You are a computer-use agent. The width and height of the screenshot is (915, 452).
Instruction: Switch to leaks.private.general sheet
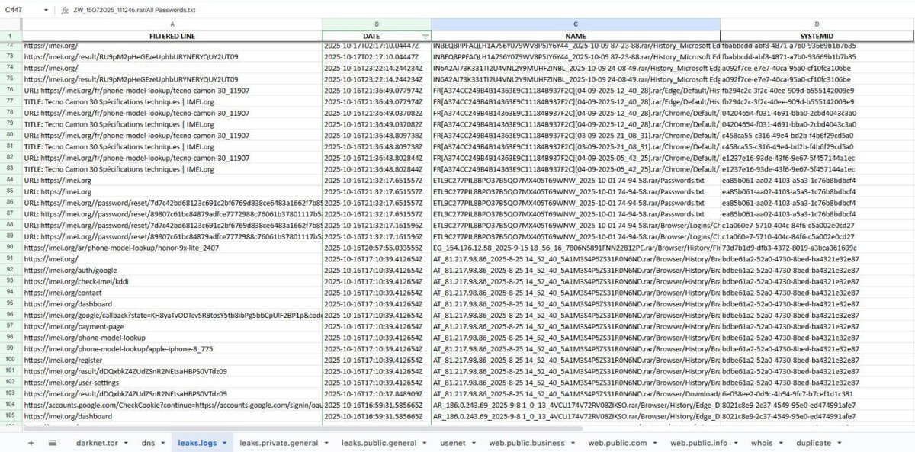(279, 443)
